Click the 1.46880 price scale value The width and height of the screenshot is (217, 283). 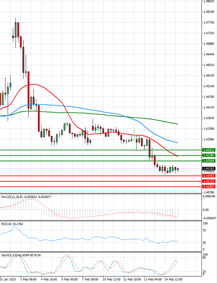tap(209, 43)
